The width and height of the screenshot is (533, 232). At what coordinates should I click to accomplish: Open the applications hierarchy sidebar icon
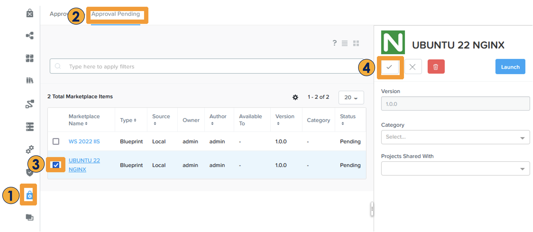[x=30, y=36]
